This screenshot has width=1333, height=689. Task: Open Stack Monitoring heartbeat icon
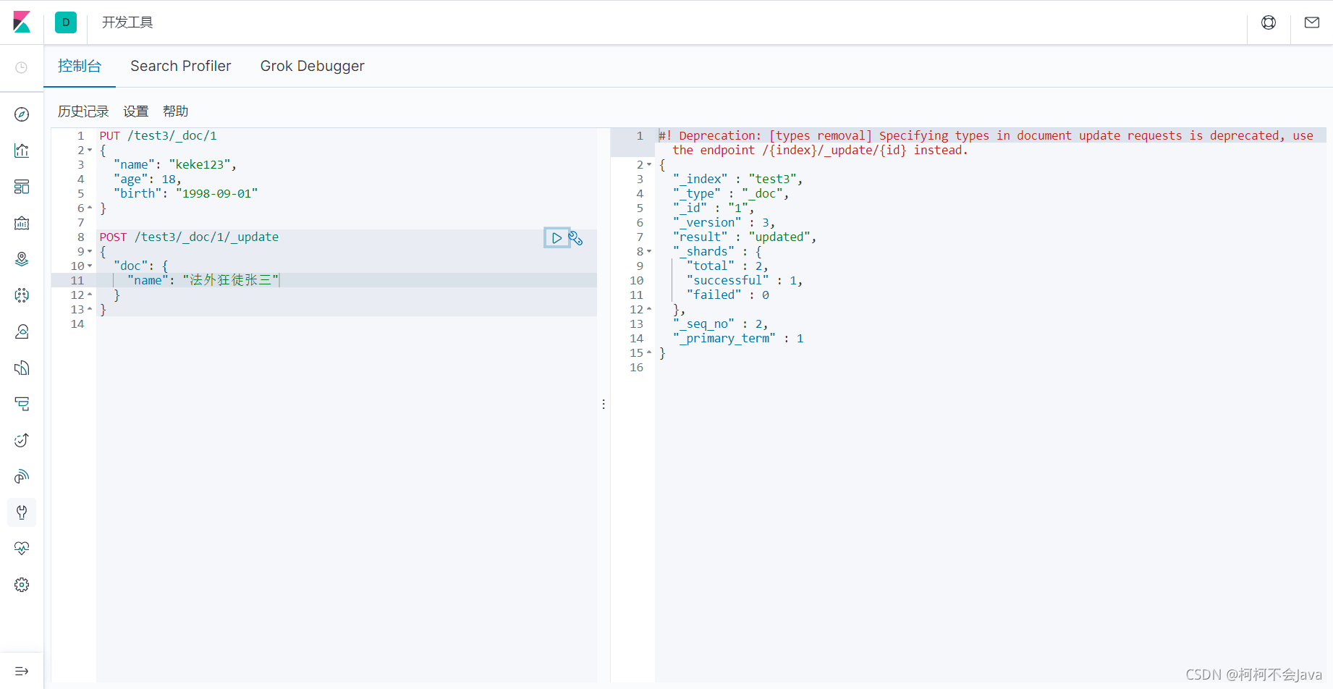22,549
